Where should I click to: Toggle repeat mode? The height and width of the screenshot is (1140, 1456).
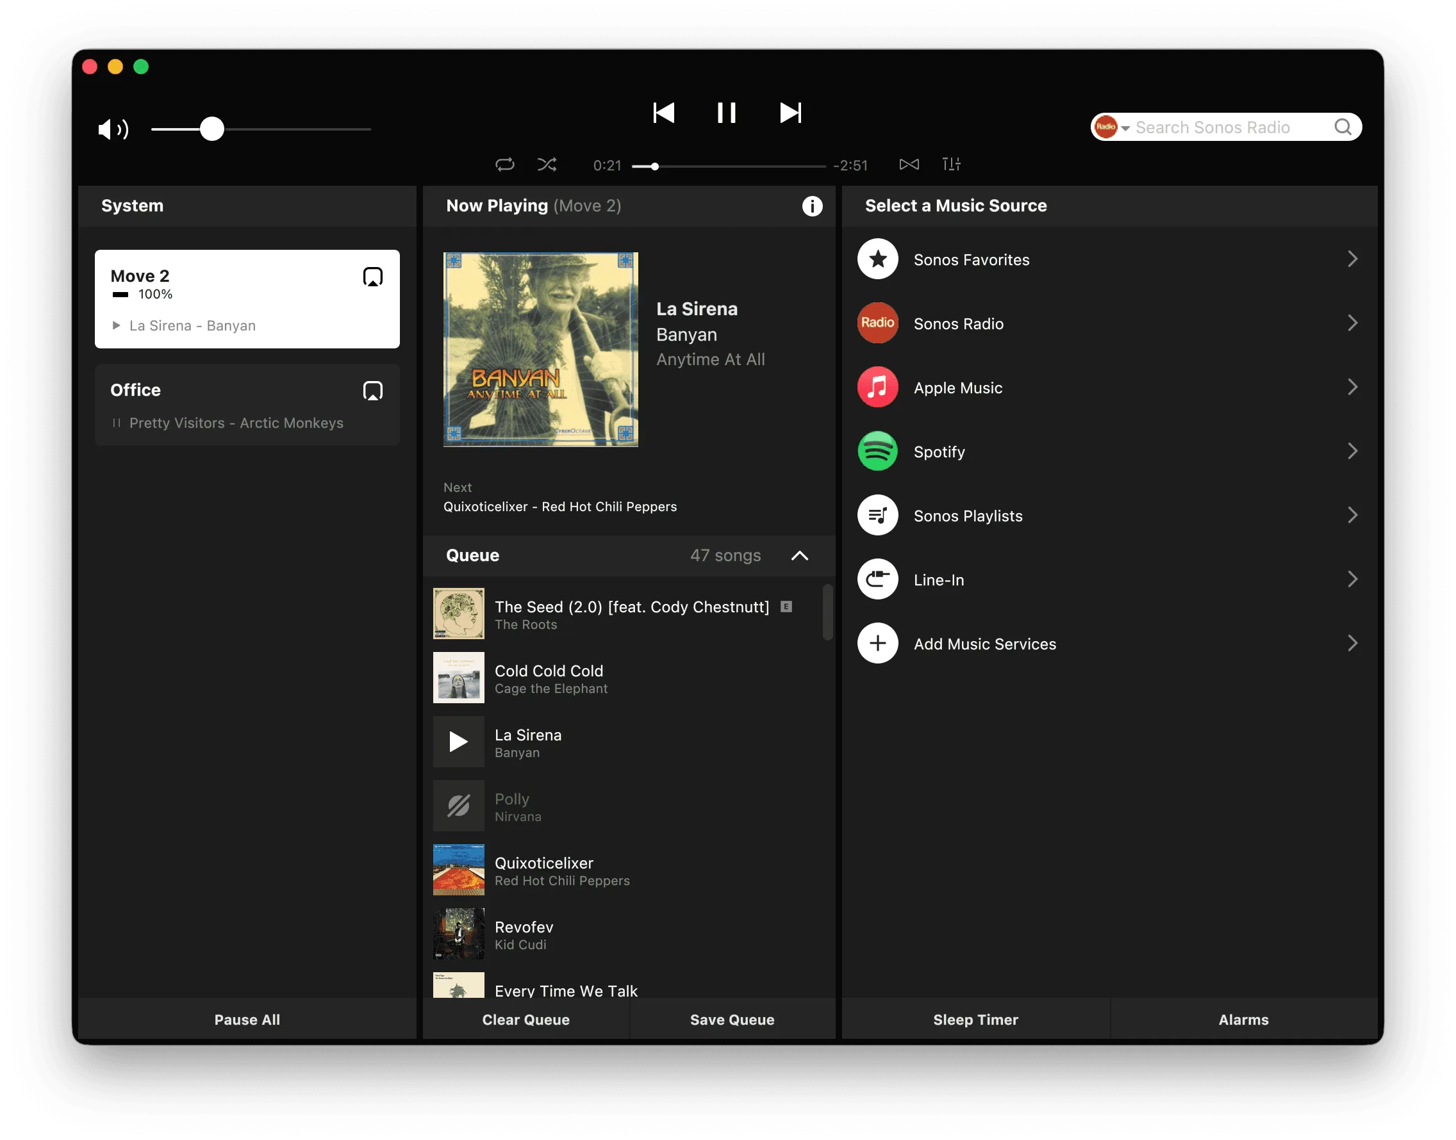505,164
